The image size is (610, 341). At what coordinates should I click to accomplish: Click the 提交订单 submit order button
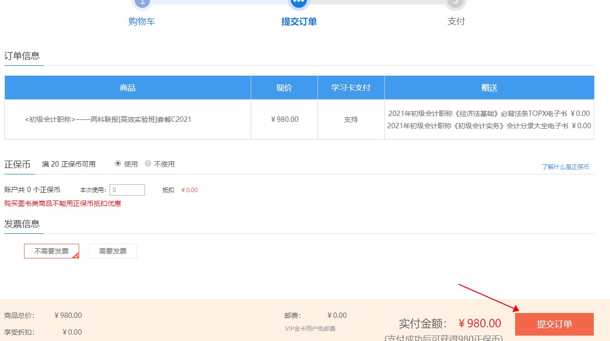[554, 324]
